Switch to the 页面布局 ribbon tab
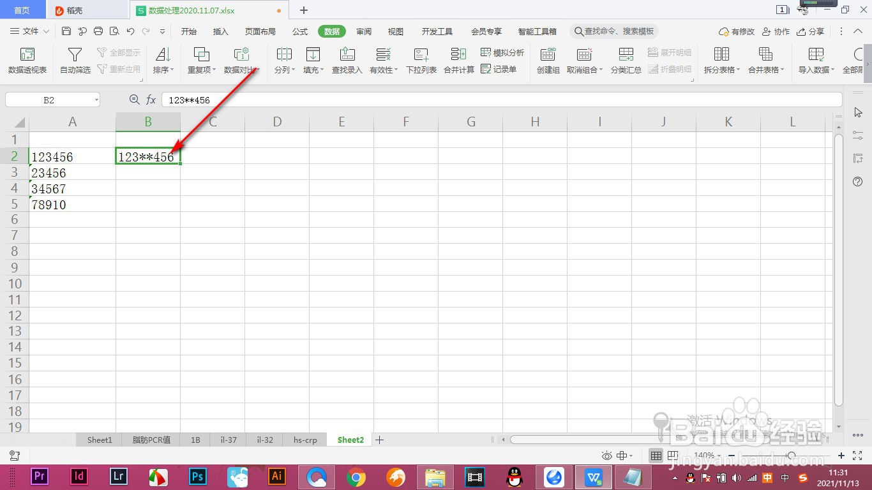The image size is (872, 490). coord(260,31)
